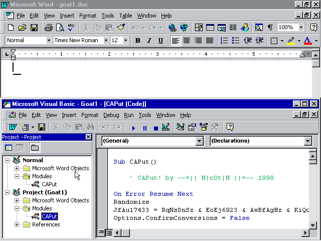Close the Project panel with X button

(x=88, y=137)
